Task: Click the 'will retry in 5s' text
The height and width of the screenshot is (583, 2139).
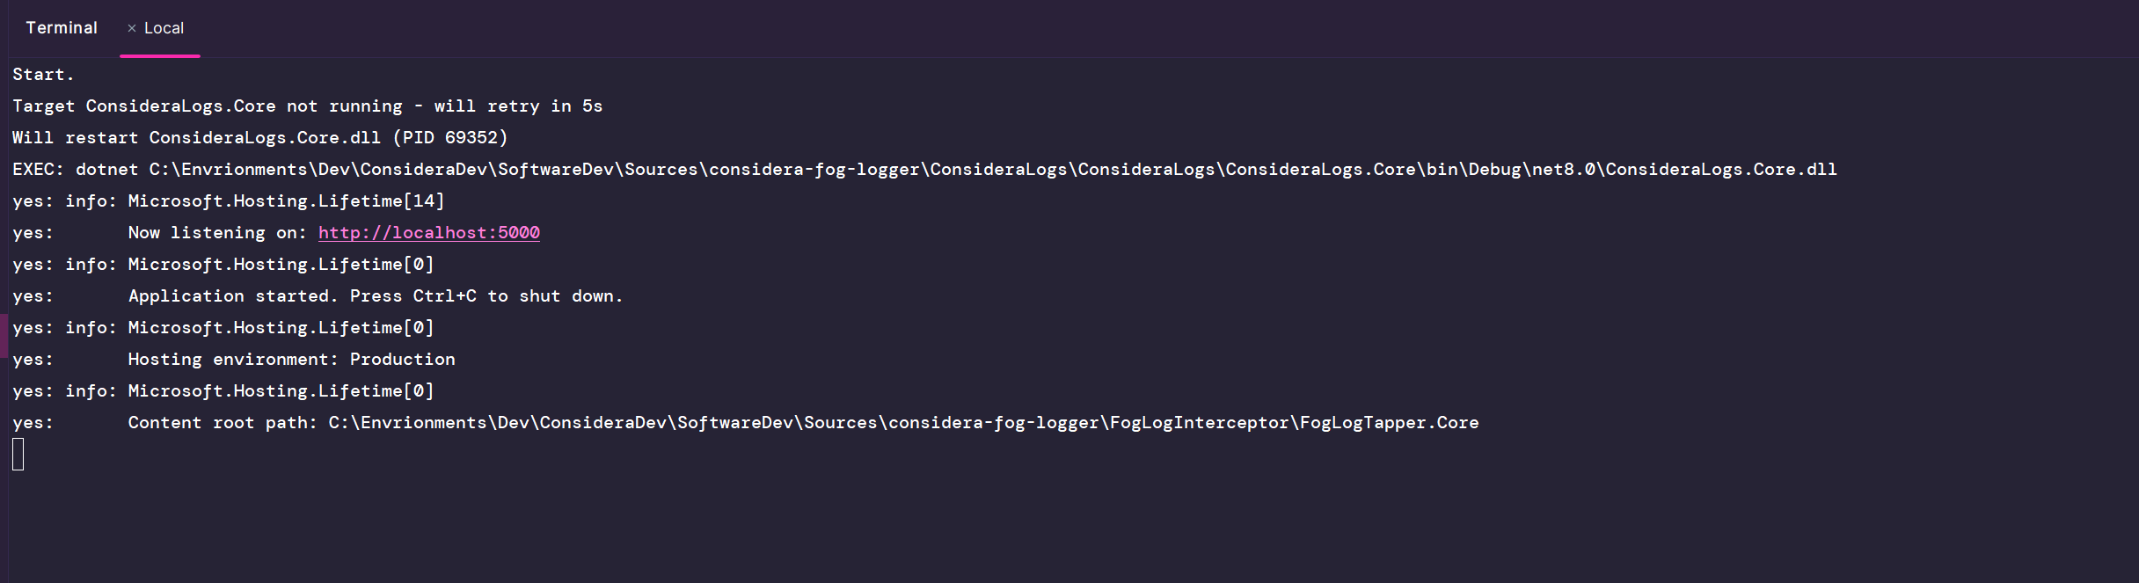Action: (518, 106)
